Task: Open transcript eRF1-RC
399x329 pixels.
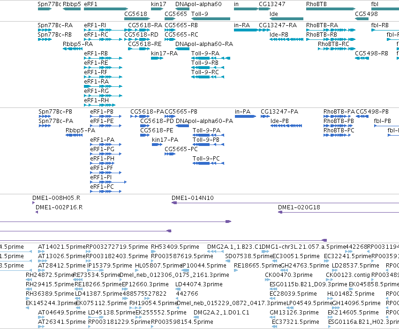Action: point(96,35)
